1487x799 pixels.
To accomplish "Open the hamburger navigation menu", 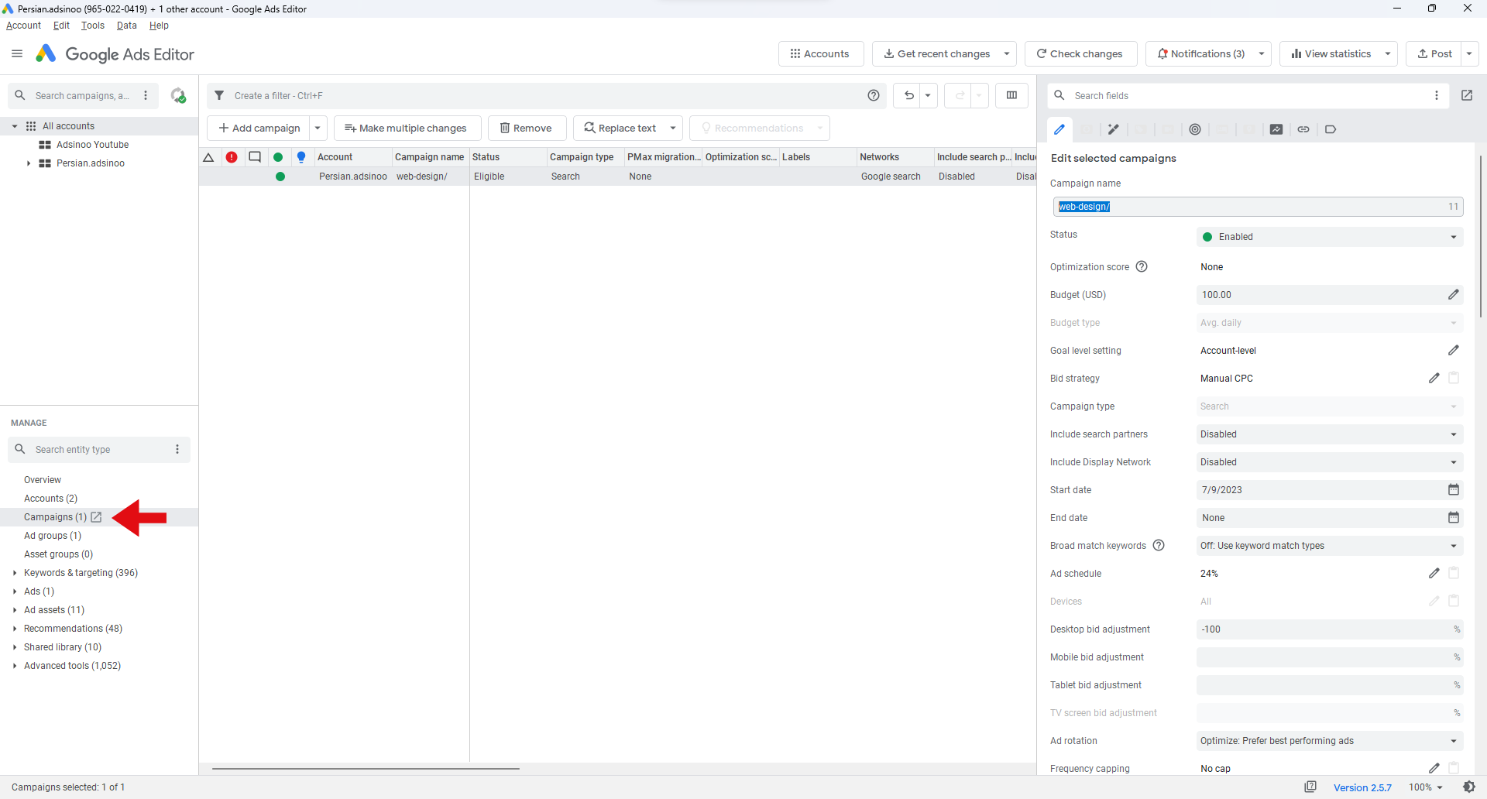I will pos(17,53).
